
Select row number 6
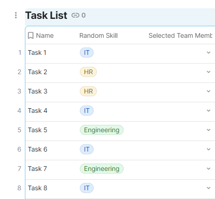click(19, 149)
